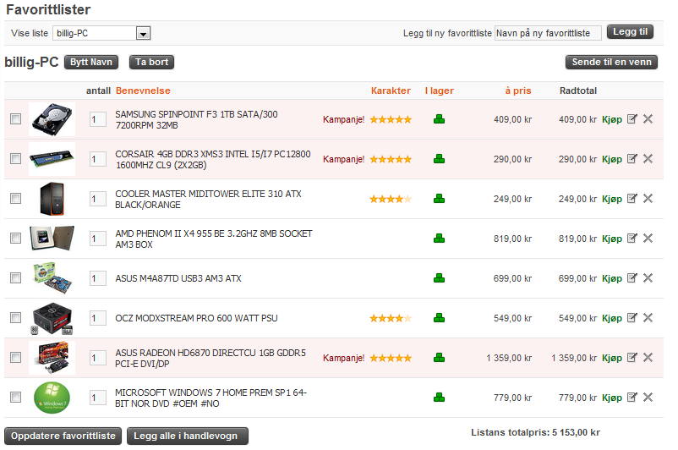Sort list by Karakter column header
Screen dimensions: 678x450
(391, 91)
